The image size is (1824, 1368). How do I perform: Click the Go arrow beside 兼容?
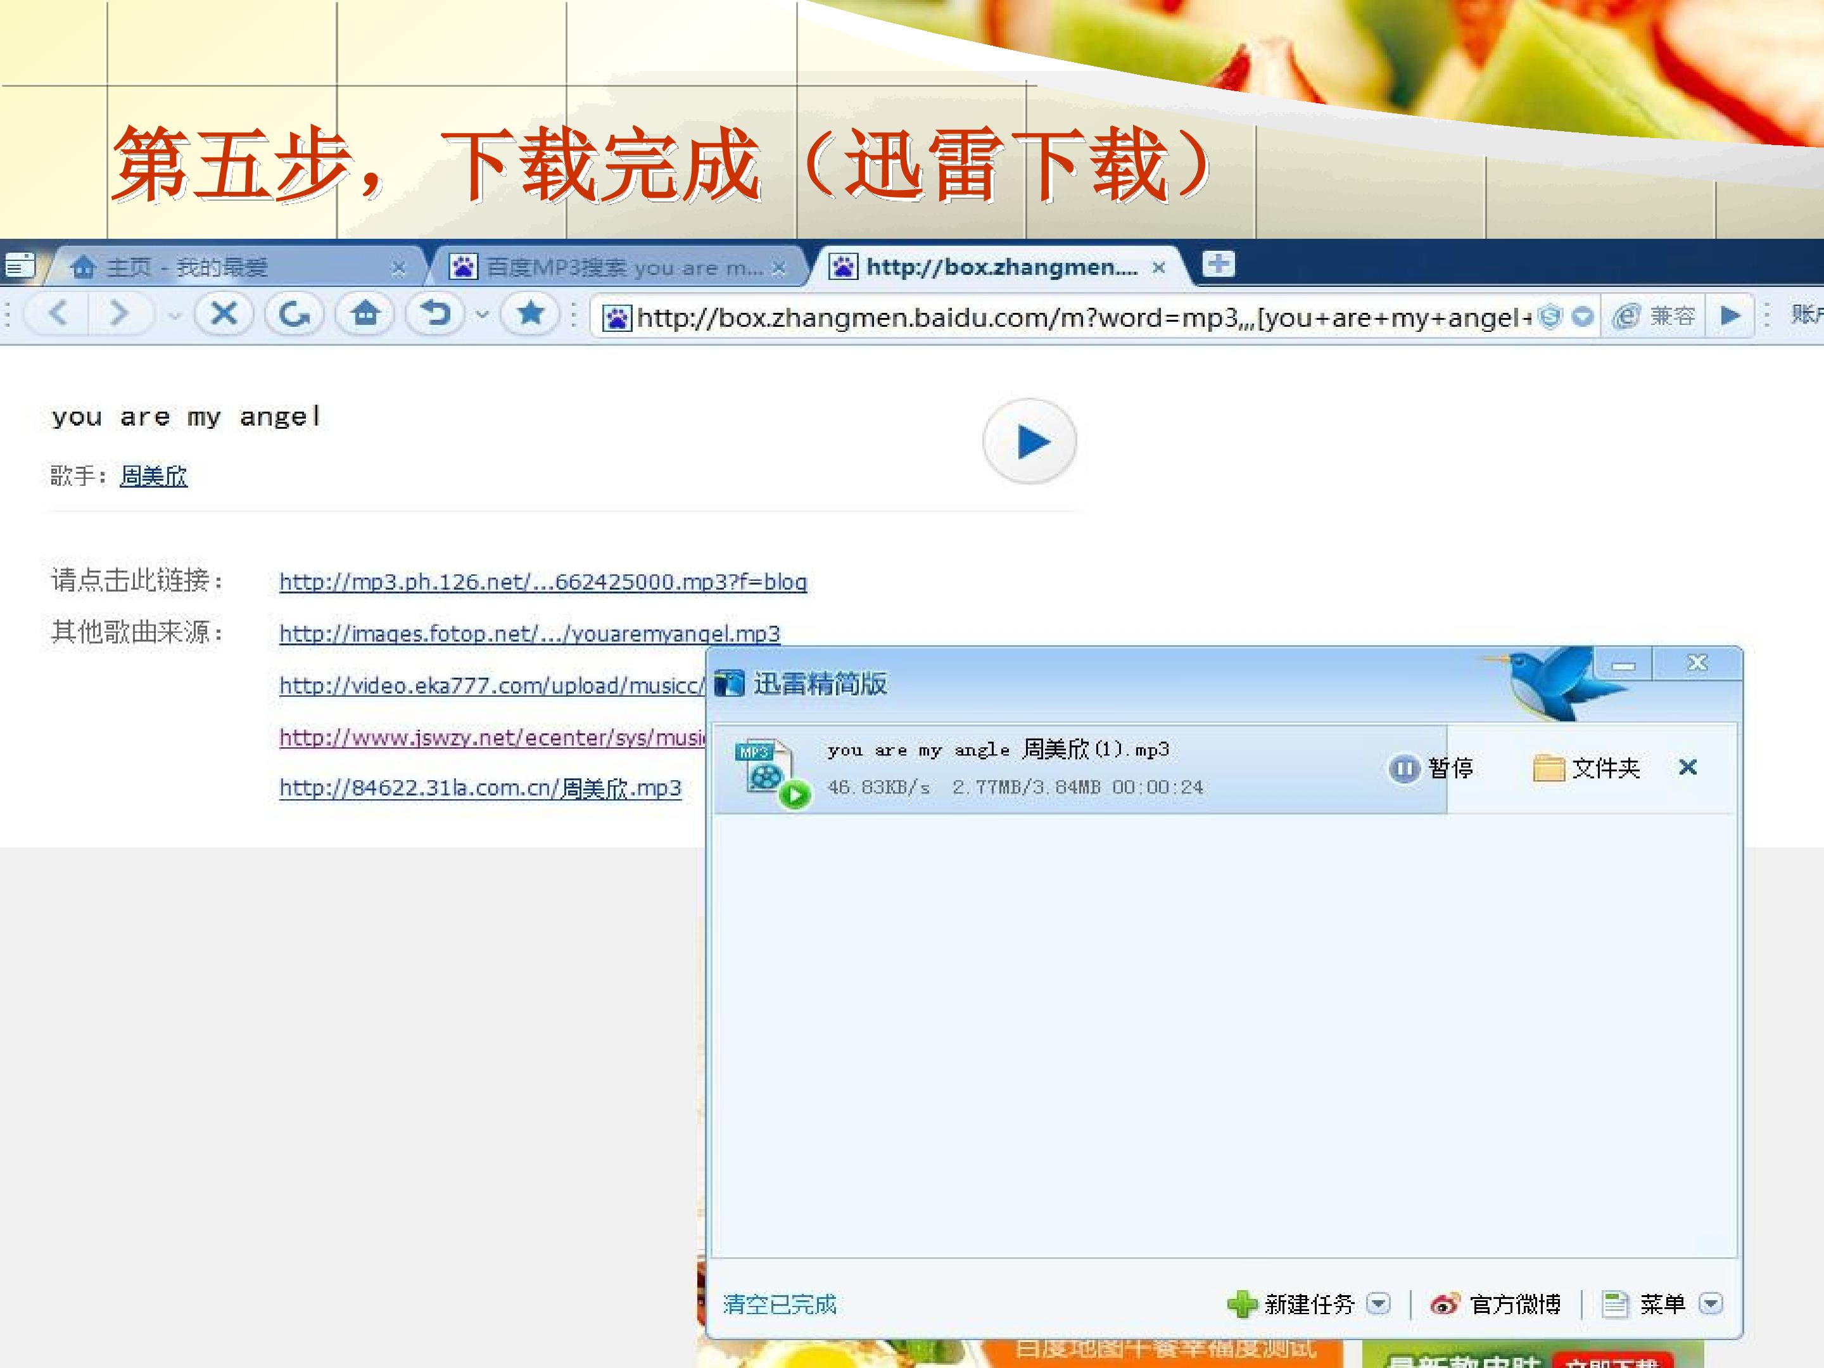(x=1730, y=317)
